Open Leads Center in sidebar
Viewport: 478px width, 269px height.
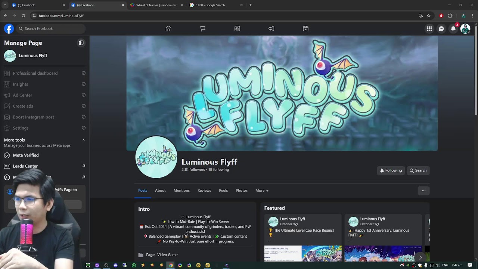[45, 166]
